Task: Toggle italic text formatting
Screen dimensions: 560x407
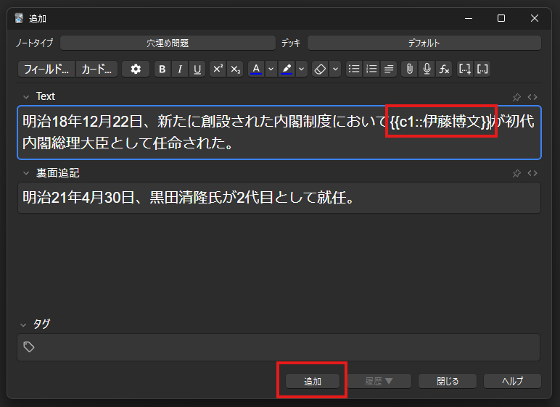Action: (180, 70)
